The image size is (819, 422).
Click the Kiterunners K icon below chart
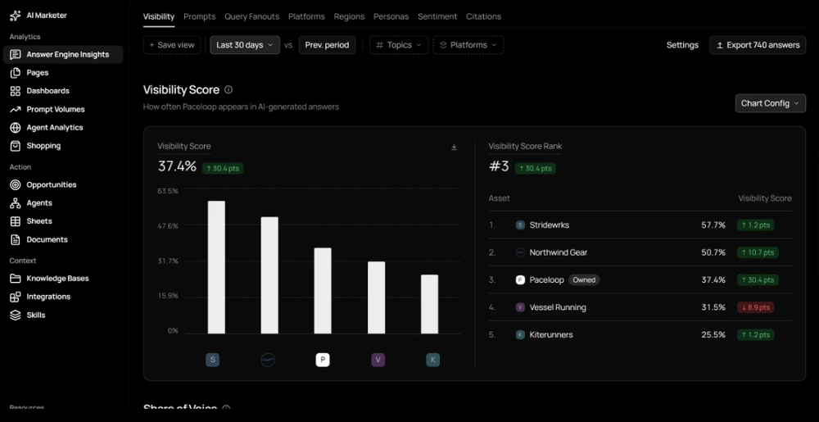coord(433,360)
